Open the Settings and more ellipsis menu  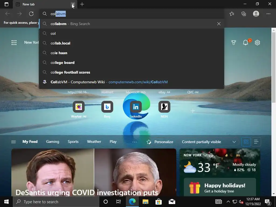pos(268,14)
